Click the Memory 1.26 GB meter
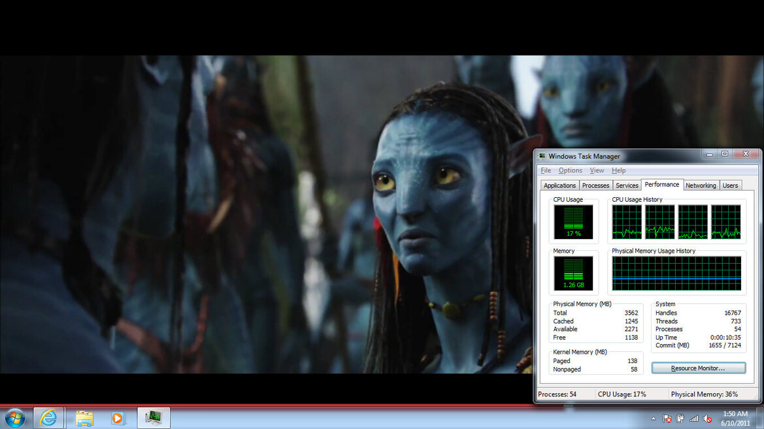 click(x=573, y=274)
